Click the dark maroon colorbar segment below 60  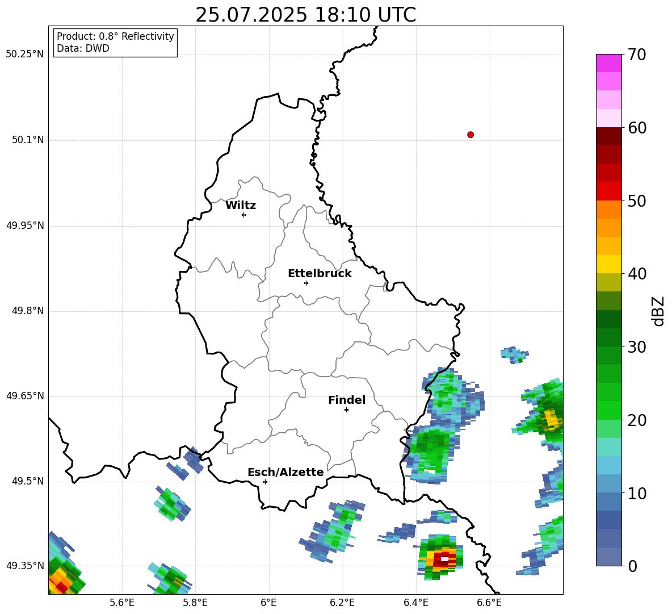coord(608,136)
